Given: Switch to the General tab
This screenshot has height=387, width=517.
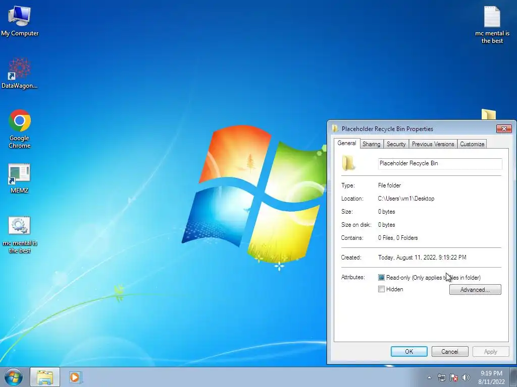Looking at the screenshot, I should tap(346, 143).
